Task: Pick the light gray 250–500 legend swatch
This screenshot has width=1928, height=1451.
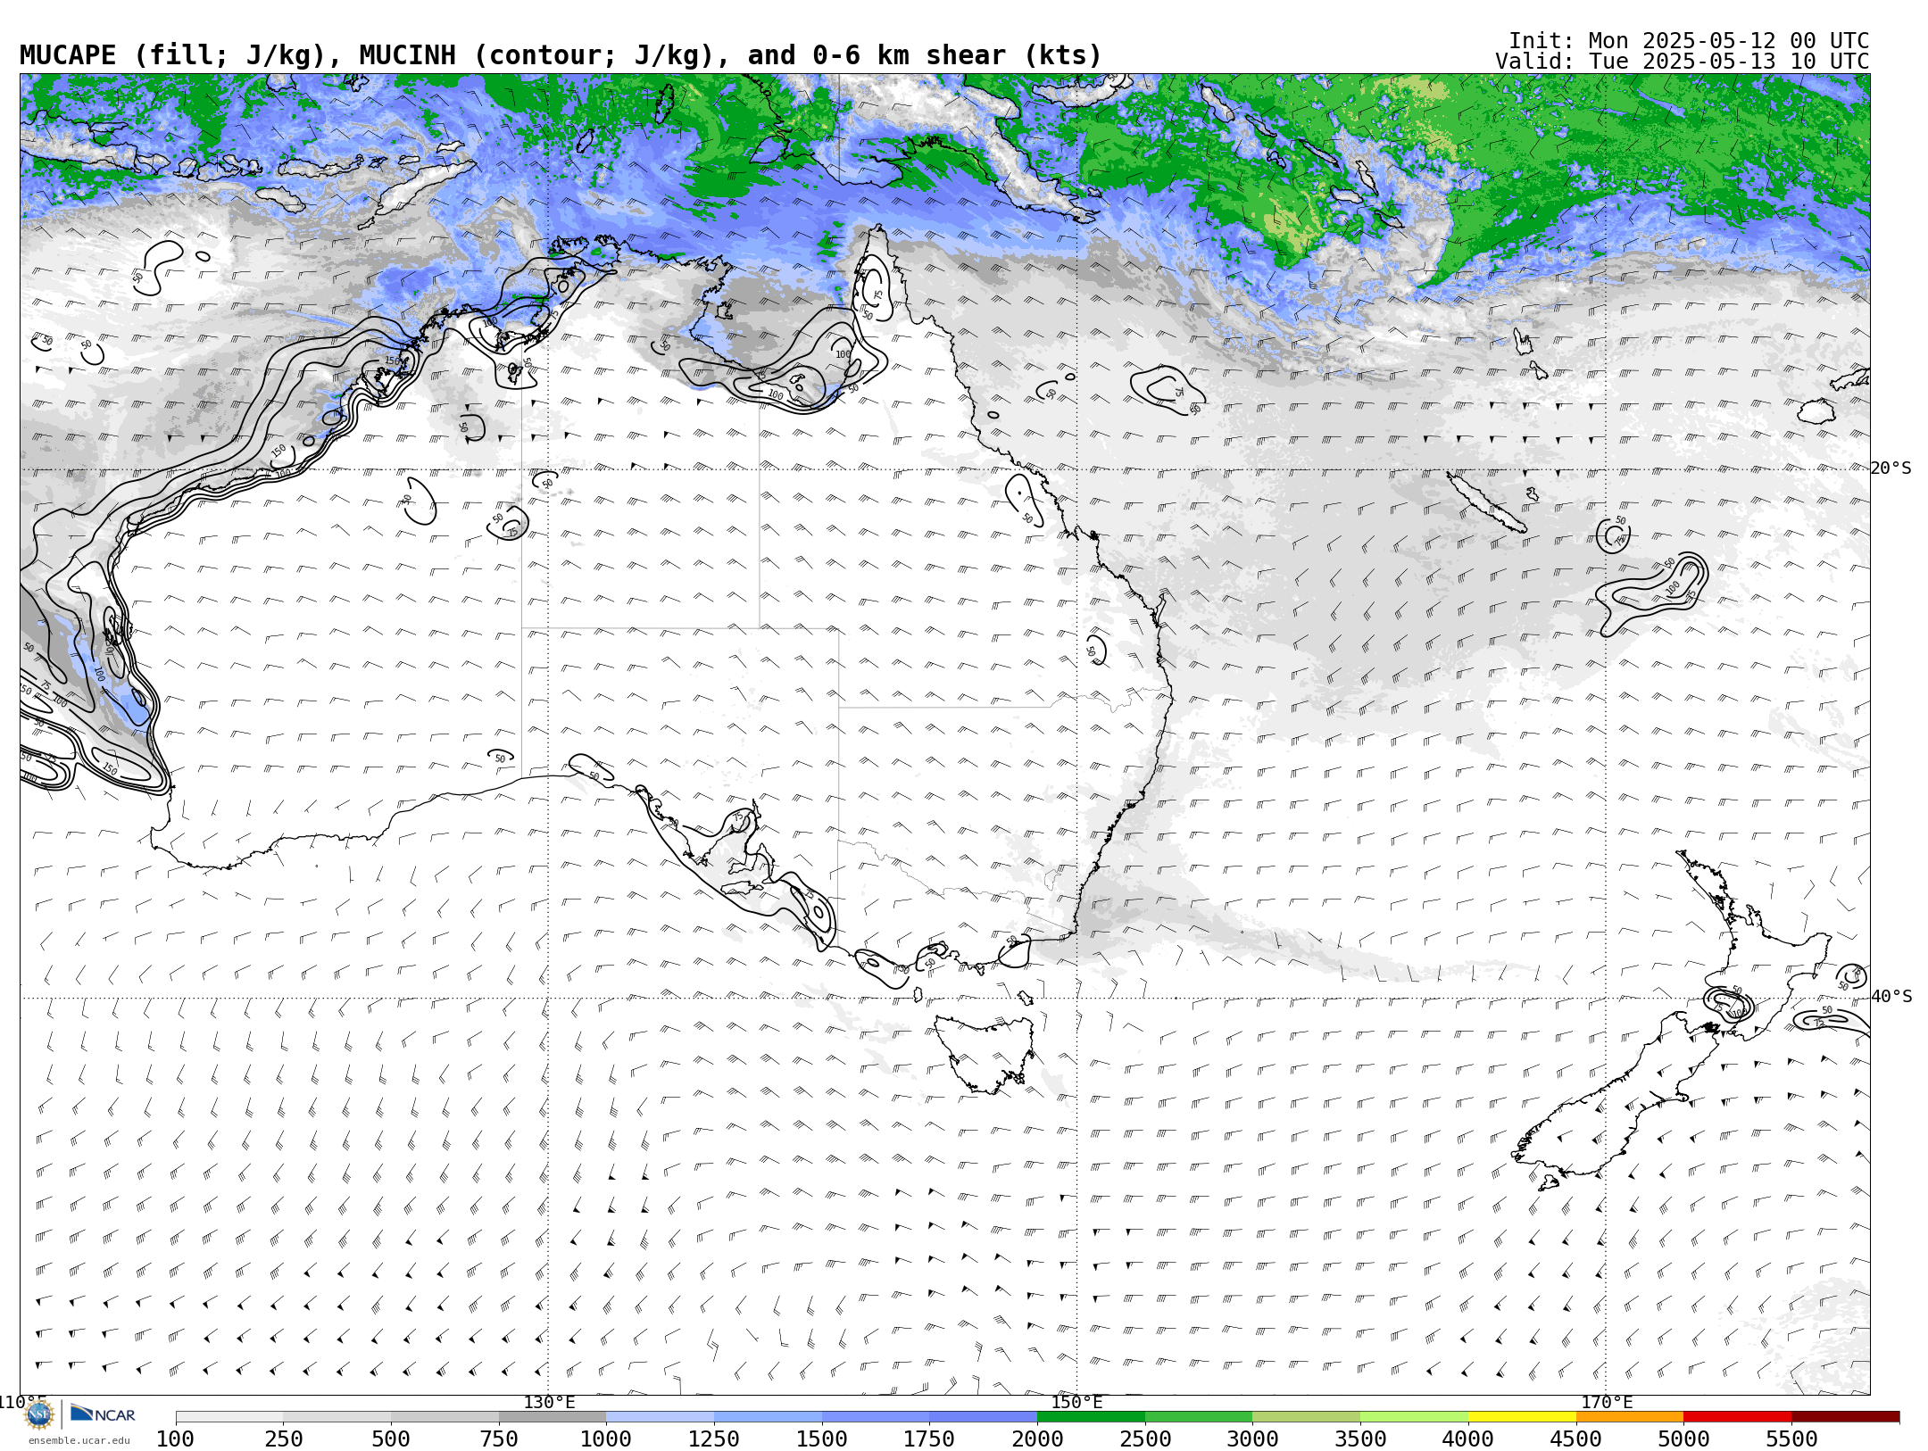Action: pos(337,1417)
